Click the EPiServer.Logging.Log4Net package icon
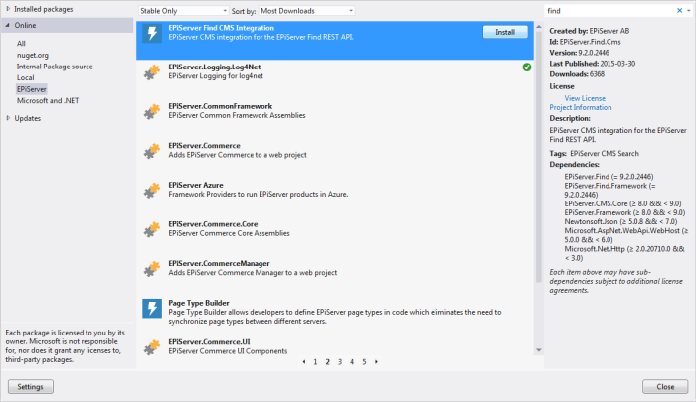Viewport: 696px width, 402px height. coord(152,71)
